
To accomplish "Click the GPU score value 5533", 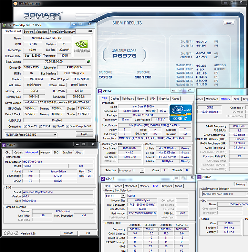I will [105, 77].
